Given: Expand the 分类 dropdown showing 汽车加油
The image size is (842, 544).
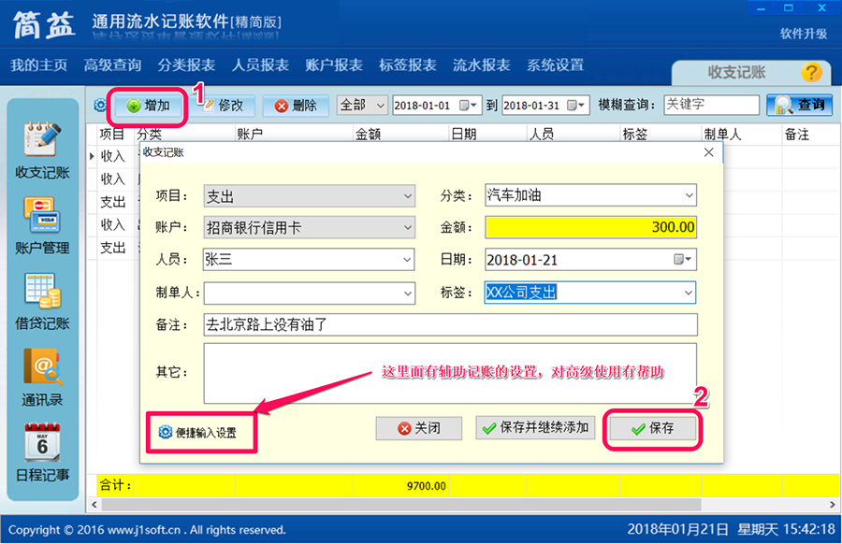Looking at the screenshot, I should pyautogui.click(x=689, y=195).
